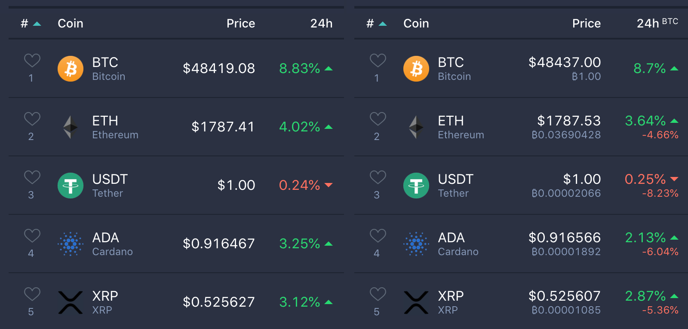Screen dimensions: 688x329
Task: Toggle the favorite heart for USDT in the right table
Action: 378,177
